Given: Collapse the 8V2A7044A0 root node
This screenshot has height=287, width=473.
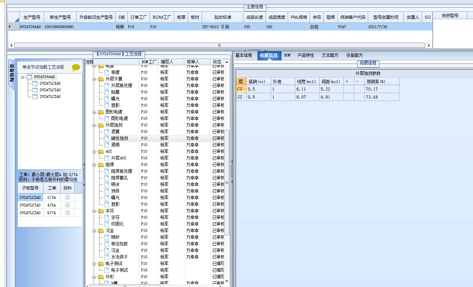Looking at the screenshot, I should pos(23,77).
